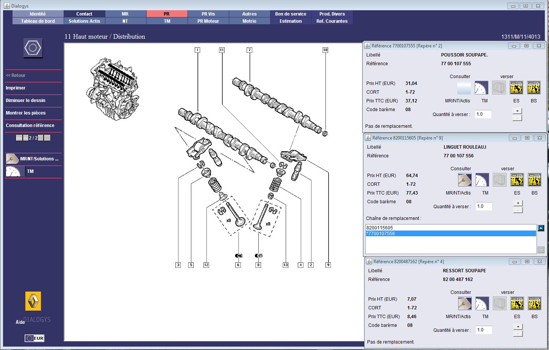Select part marker 9 on the diagram

[328, 265]
